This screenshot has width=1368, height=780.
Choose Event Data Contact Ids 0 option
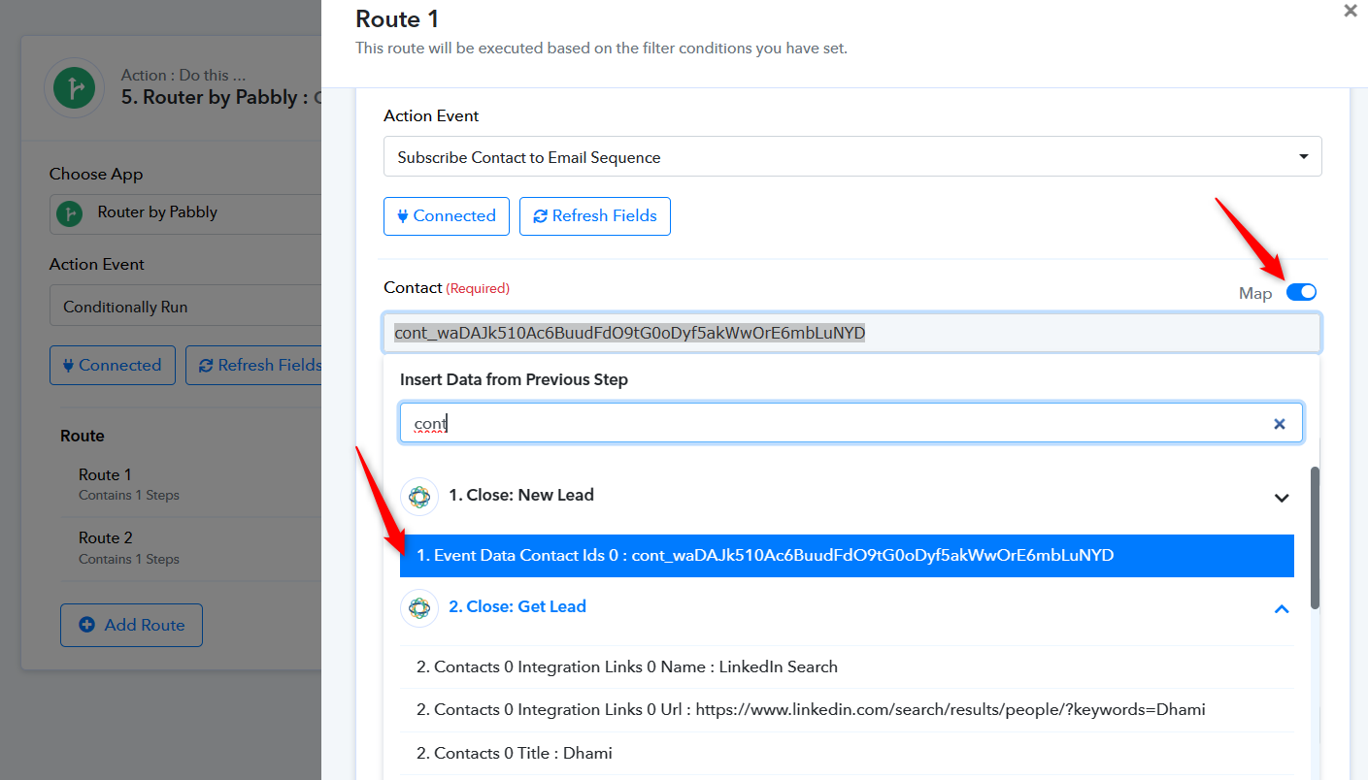click(847, 556)
